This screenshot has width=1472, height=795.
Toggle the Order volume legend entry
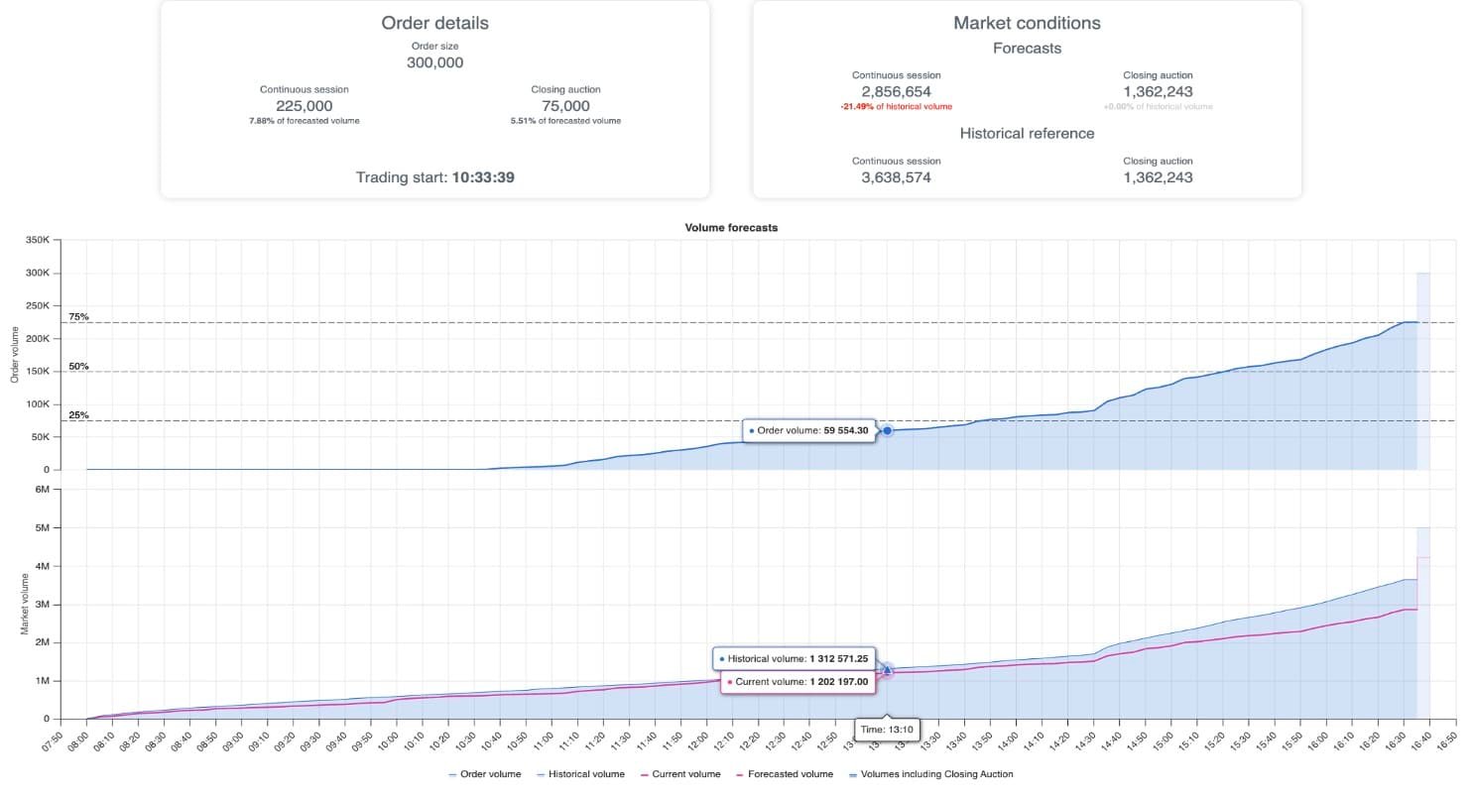(x=484, y=774)
